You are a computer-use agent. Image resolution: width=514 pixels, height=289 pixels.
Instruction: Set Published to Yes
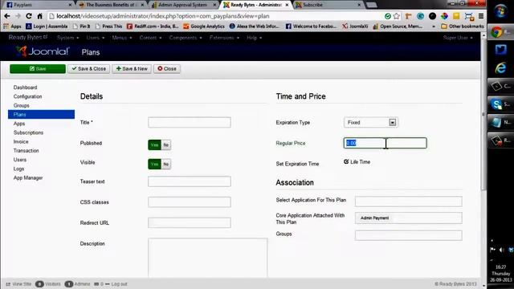[154, 144]
